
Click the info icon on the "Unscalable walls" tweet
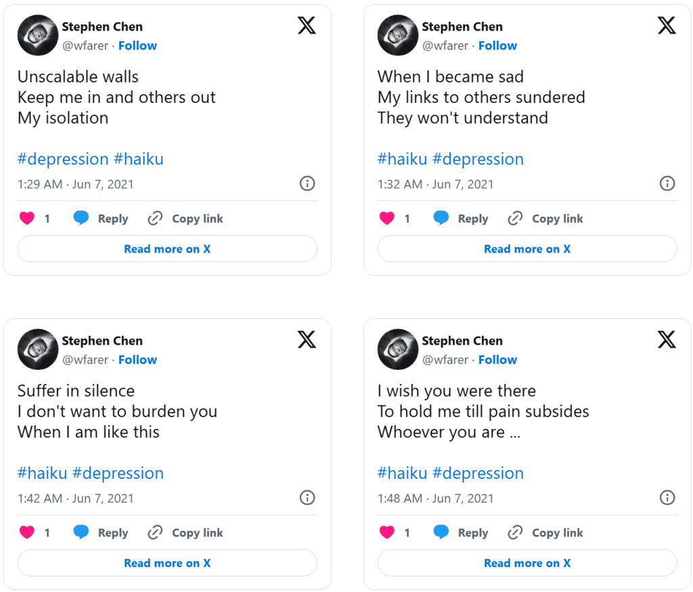307,184
